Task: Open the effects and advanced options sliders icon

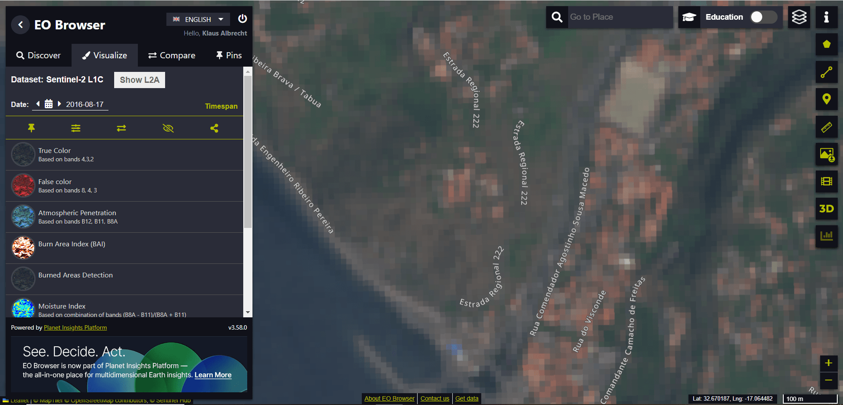Action: [x=76, y=128]
